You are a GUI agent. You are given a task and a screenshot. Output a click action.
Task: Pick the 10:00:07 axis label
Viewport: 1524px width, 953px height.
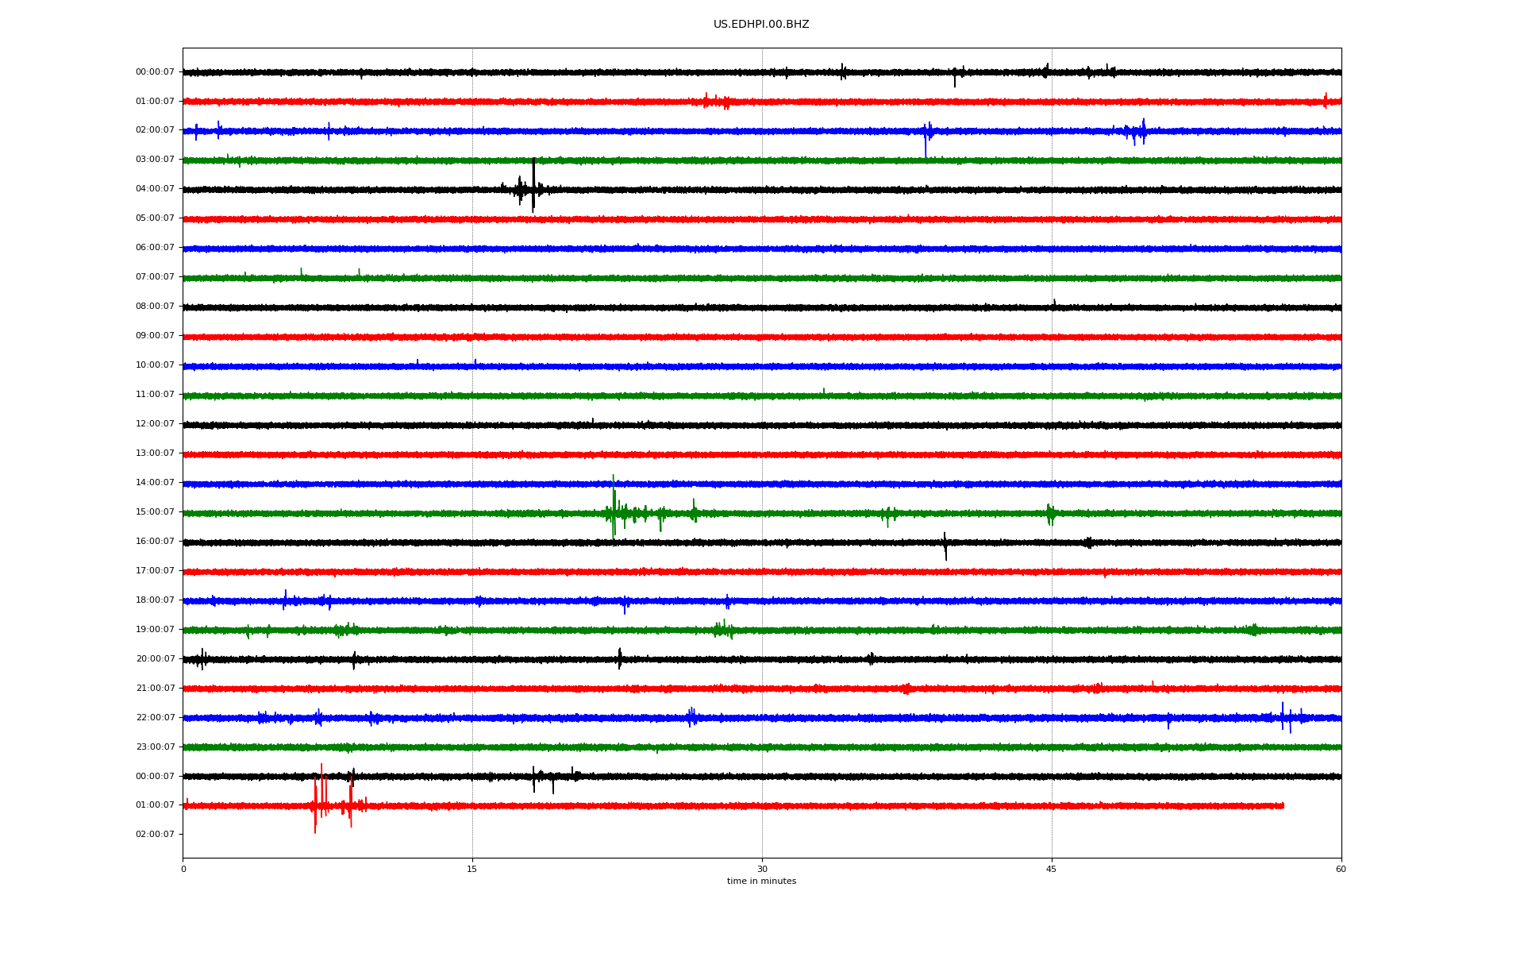point(155,365)
